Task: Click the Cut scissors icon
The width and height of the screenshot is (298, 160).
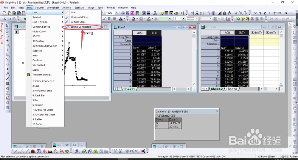Action: (4, 19)
